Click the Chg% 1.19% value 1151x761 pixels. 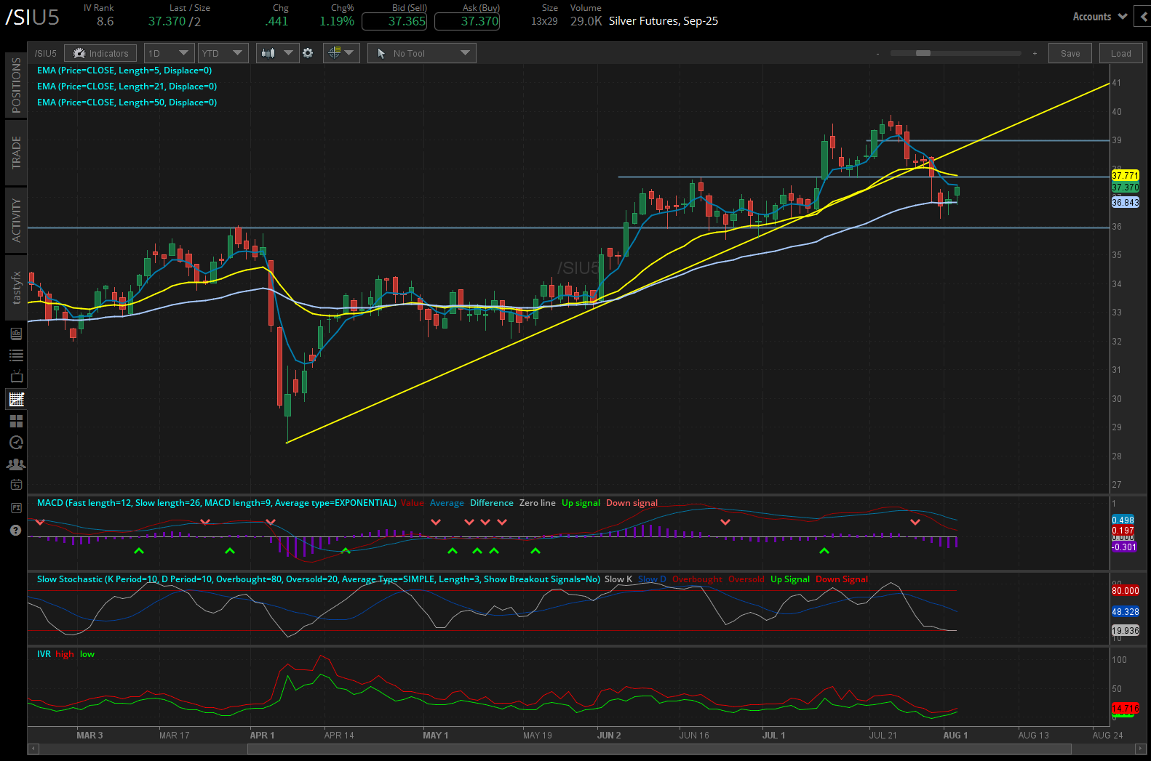pyautogui.click(x=337, y=22)
